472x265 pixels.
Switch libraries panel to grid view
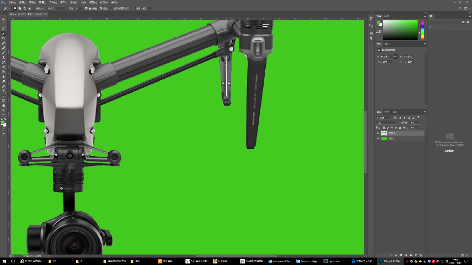(x=464, y=22)
